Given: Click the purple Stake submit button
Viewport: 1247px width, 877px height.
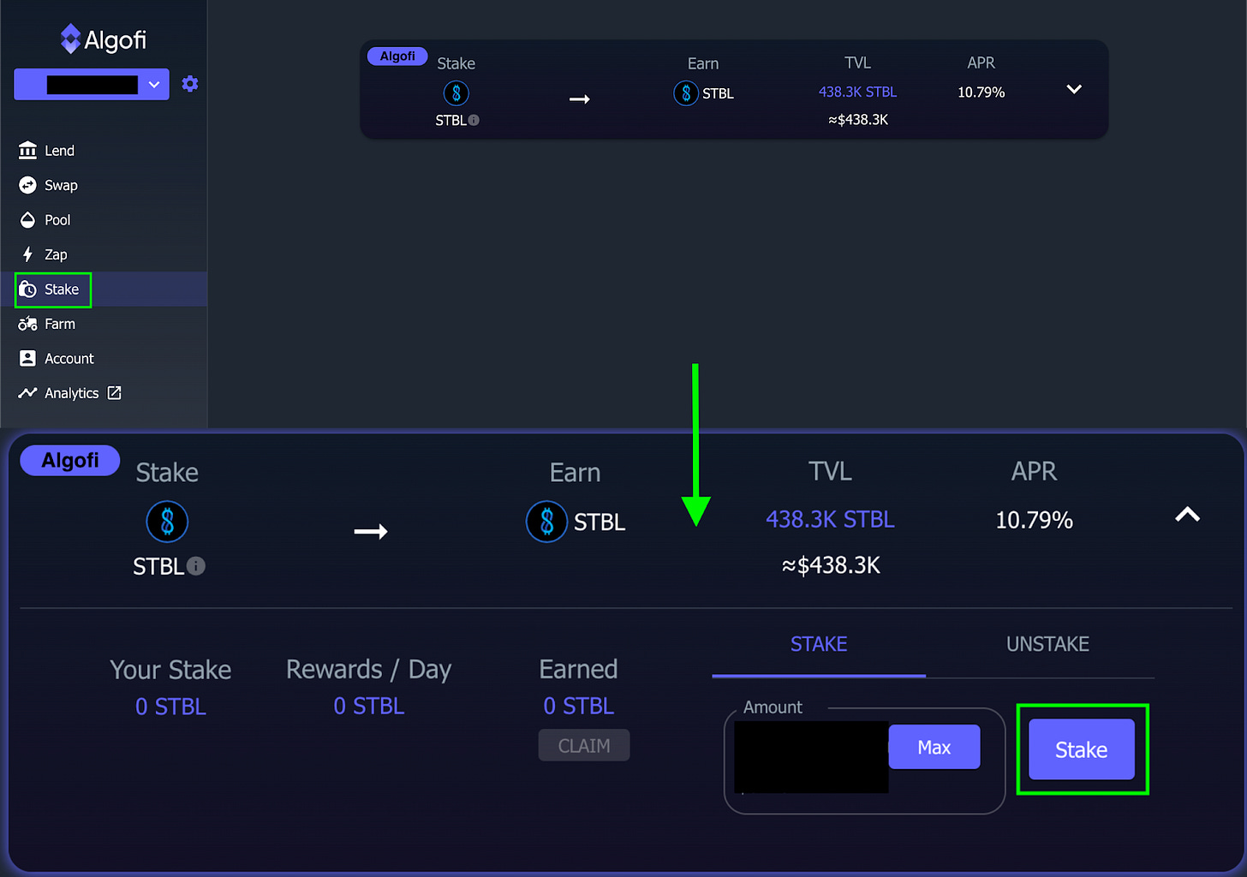Looking at the screenshot, I should (1082, 749).
